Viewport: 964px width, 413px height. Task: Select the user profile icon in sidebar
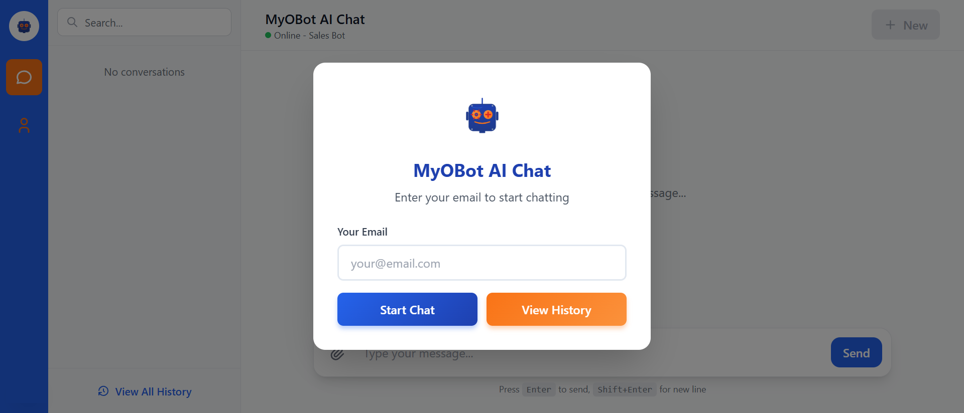[x=24, y=125]
